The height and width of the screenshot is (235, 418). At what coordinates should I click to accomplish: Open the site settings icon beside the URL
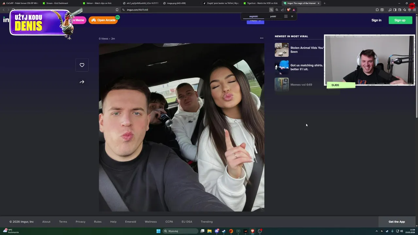pos(123,10)
